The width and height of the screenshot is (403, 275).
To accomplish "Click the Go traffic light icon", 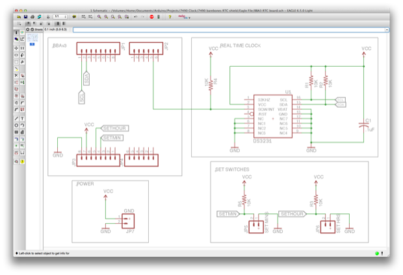I will (159, 17).
